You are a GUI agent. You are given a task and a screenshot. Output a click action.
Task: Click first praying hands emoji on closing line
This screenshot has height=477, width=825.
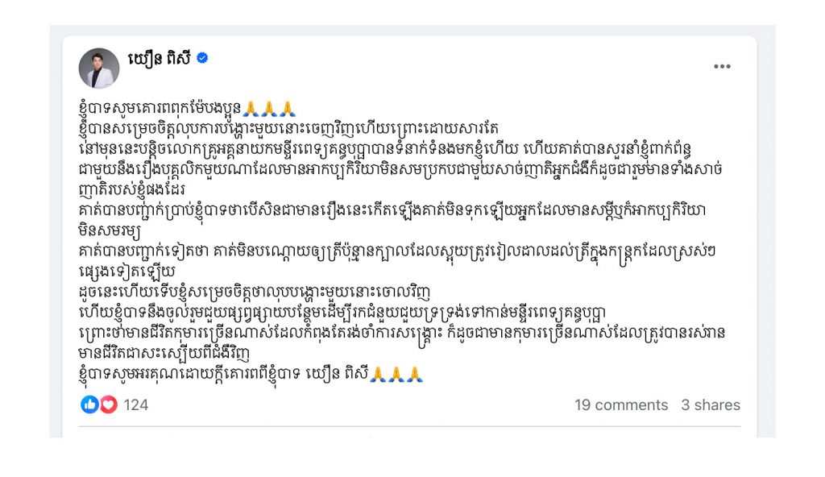(x=378, y=374)
